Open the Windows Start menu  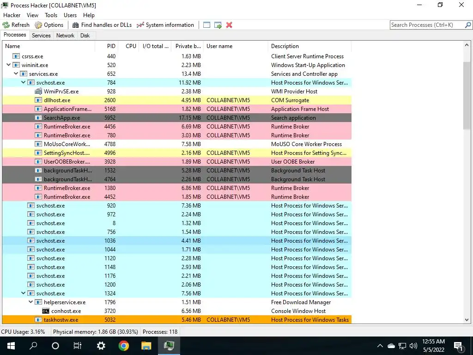coord(11,346)
